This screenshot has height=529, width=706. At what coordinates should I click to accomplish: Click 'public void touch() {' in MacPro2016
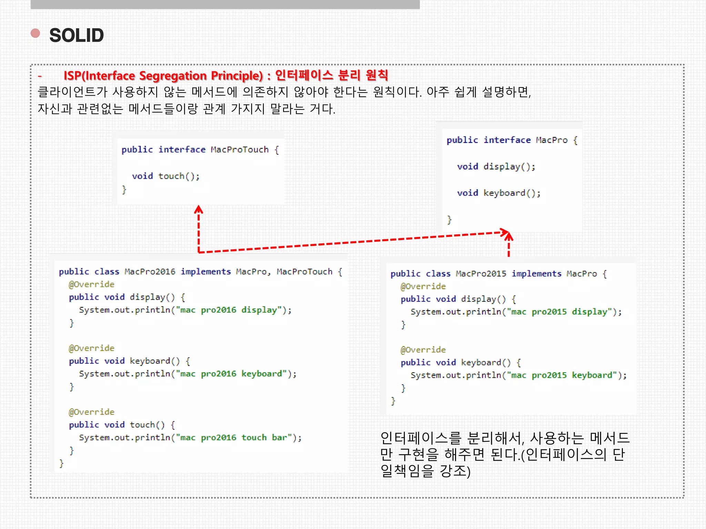122,425
